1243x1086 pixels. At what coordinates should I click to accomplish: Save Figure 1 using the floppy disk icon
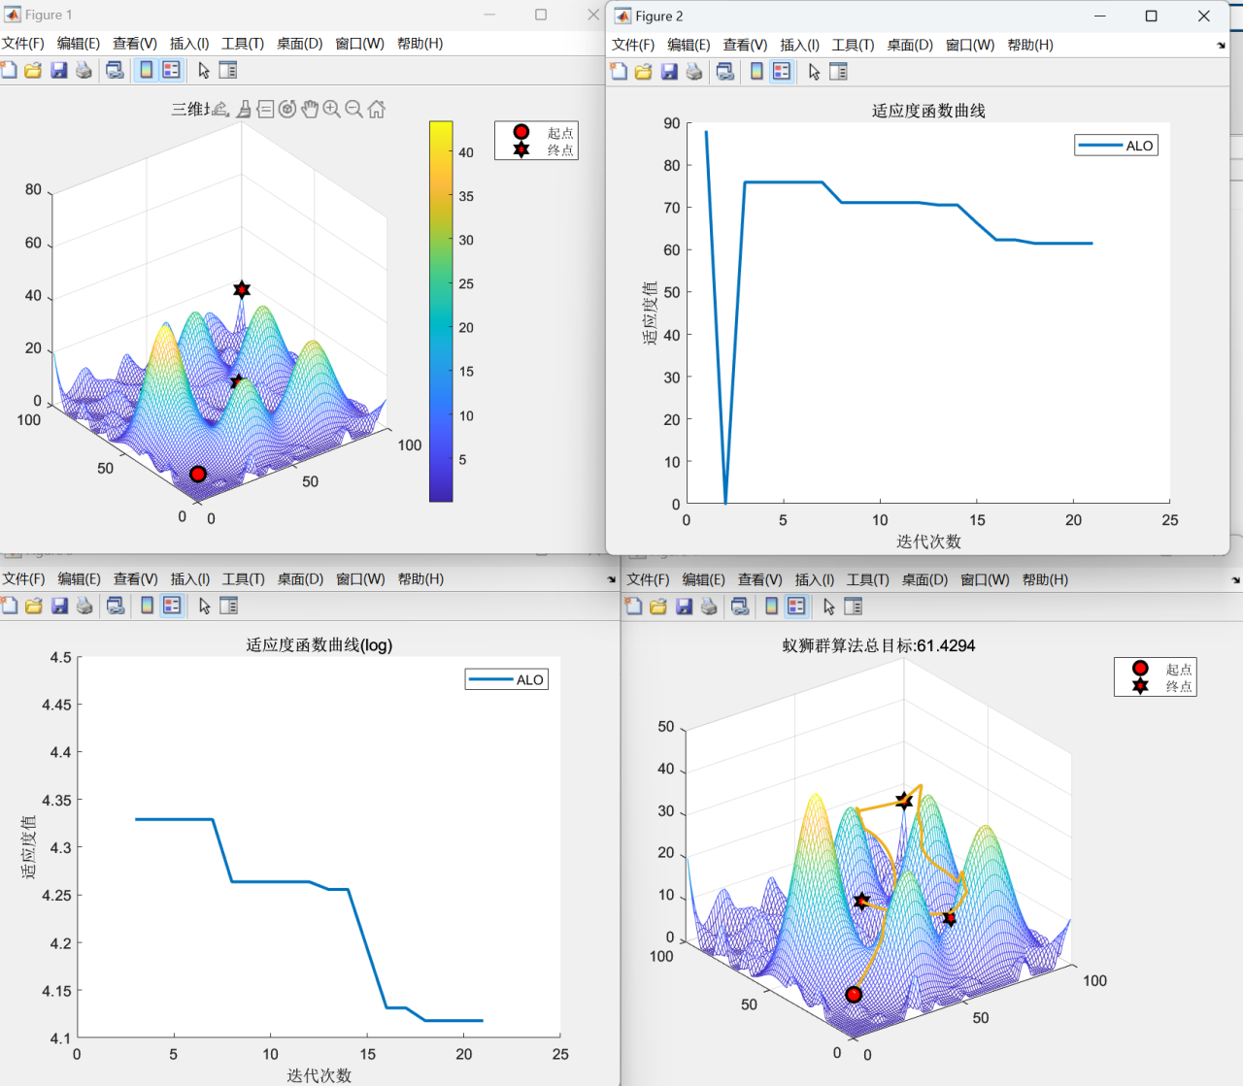pos(58,70)
